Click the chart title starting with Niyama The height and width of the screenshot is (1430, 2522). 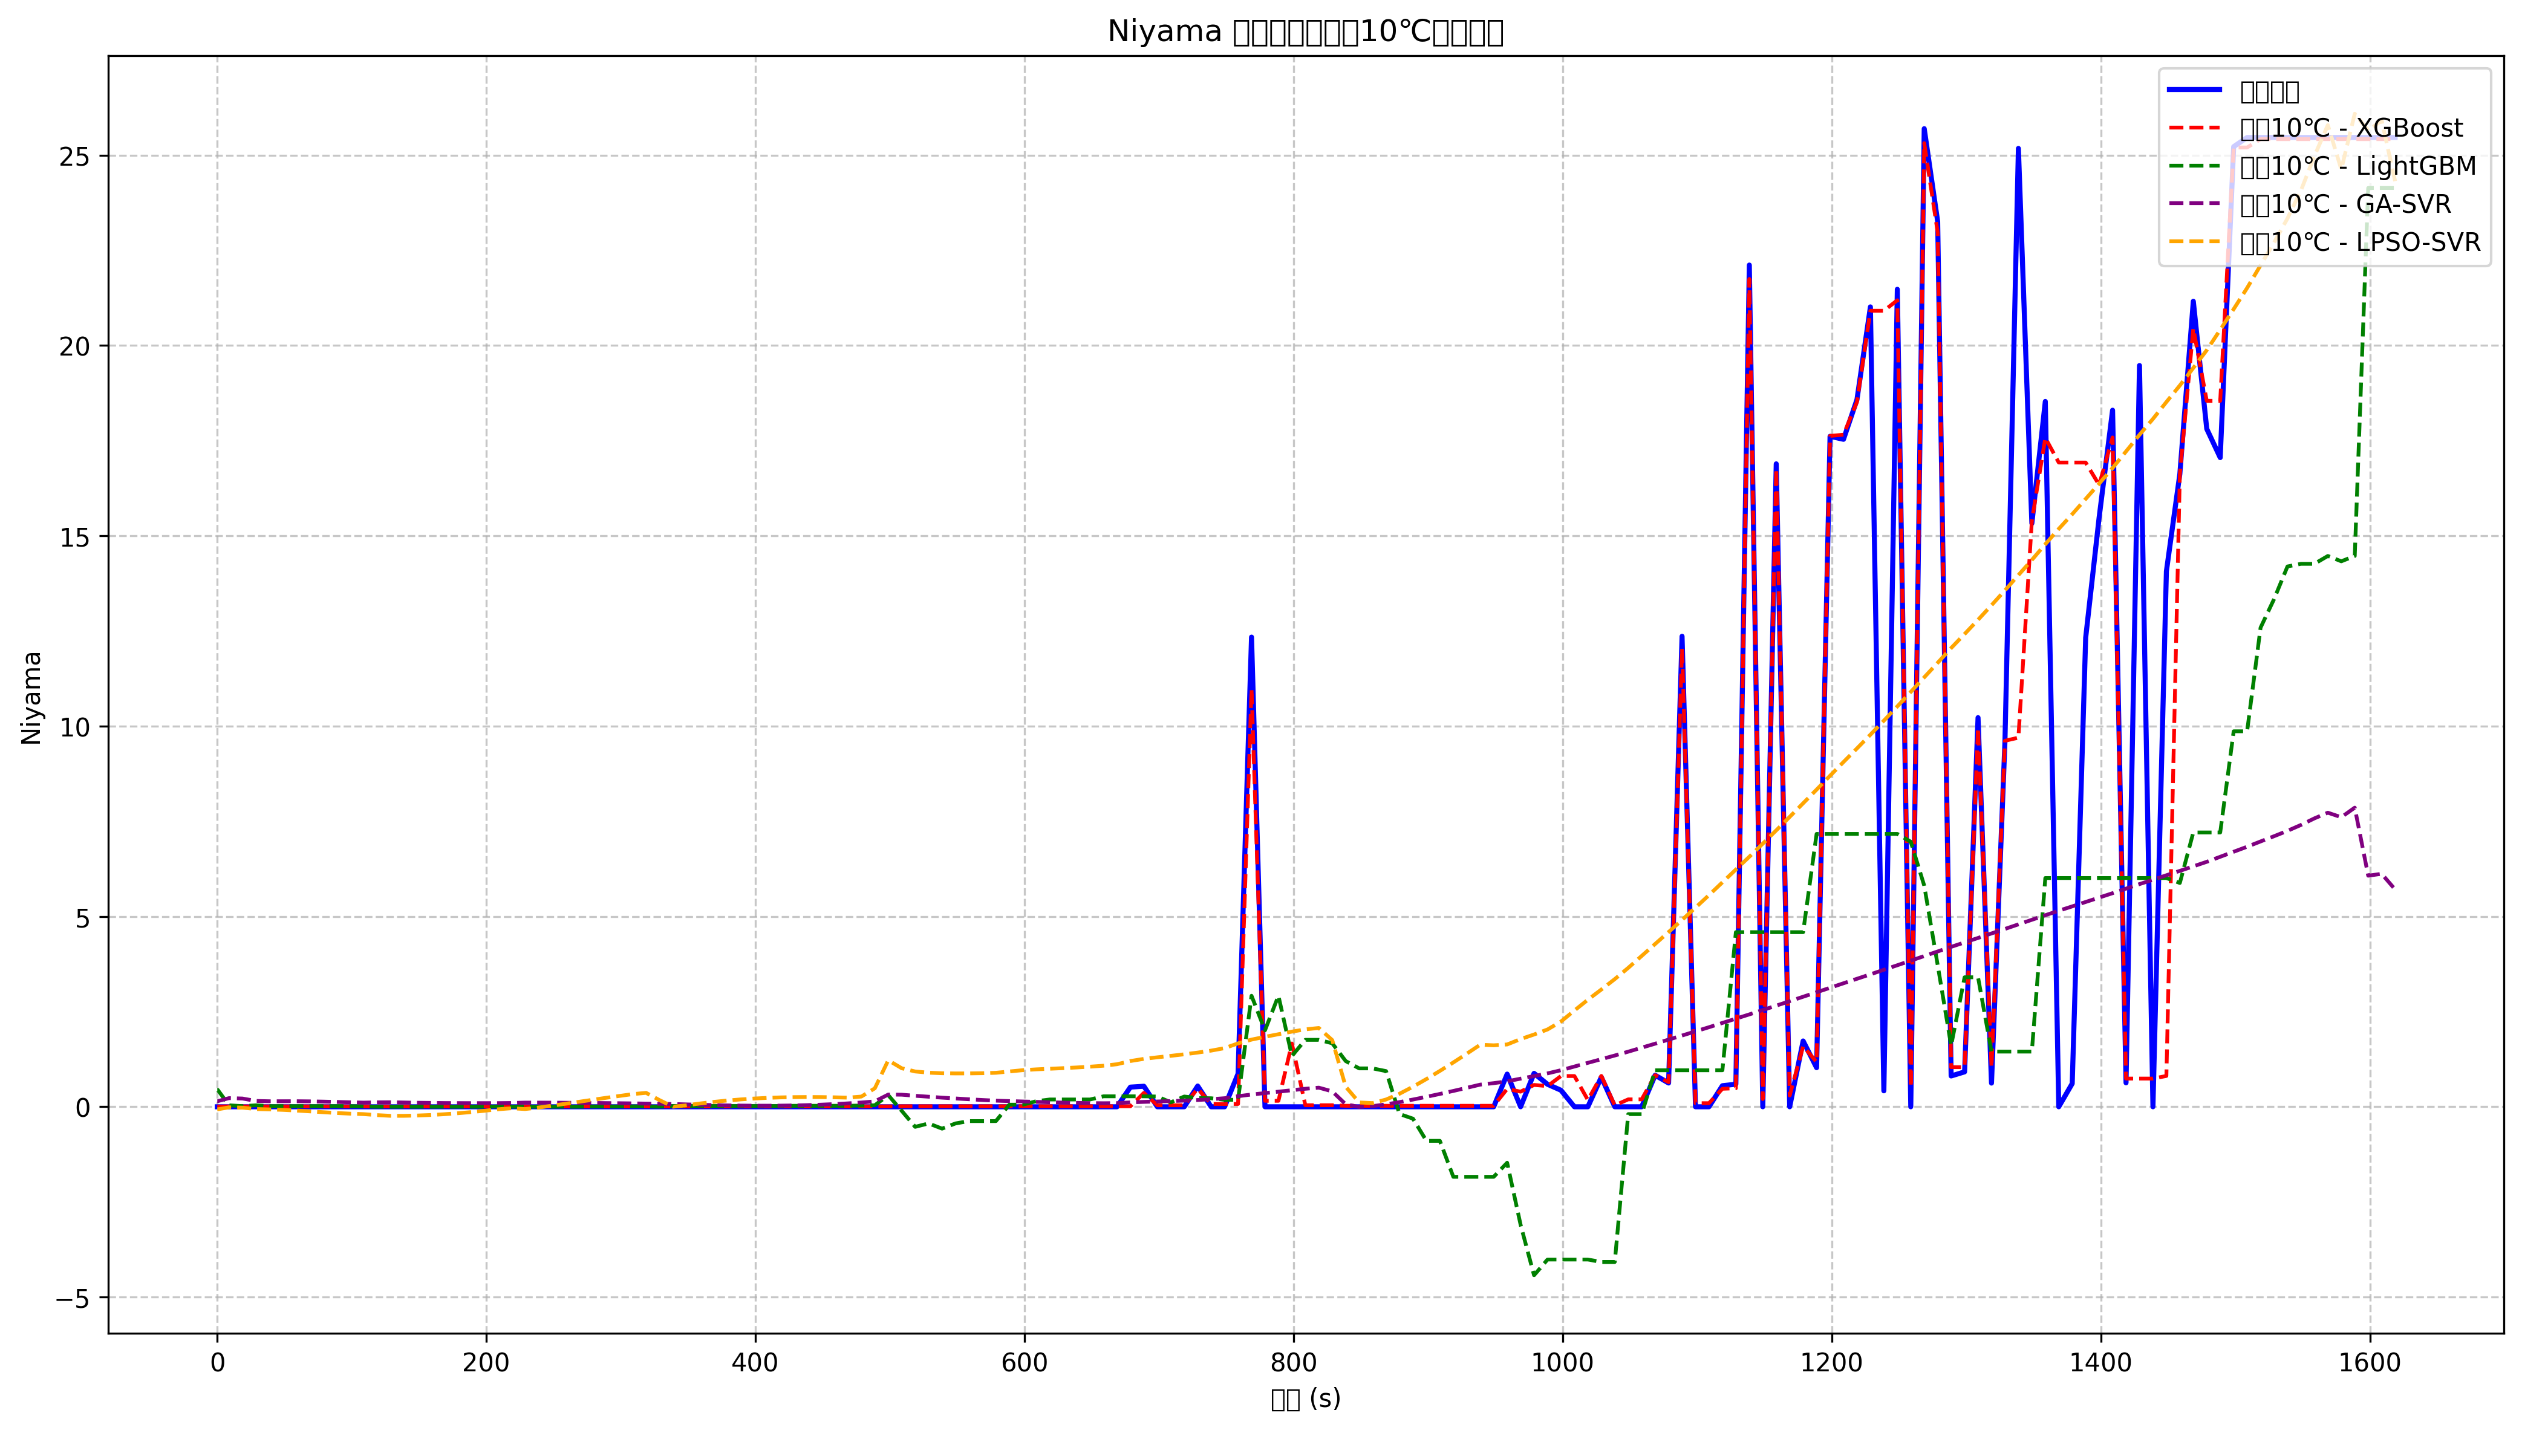pos(1305,33)
